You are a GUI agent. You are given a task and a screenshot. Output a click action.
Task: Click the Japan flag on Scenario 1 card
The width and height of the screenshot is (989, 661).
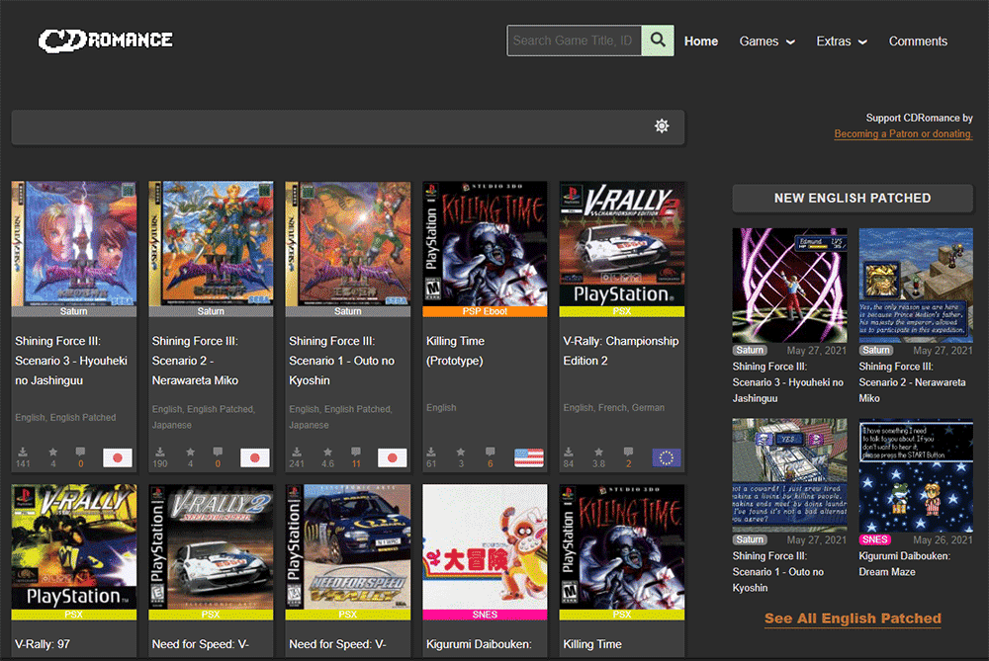tap(392, 457)
